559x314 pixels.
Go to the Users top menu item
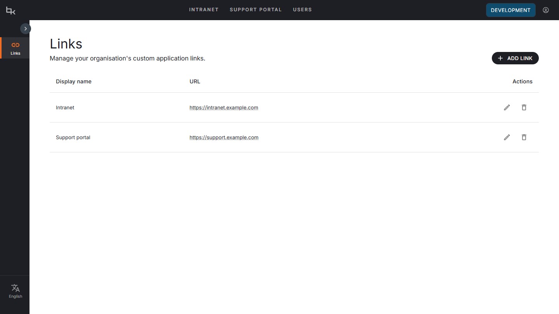pos(302,10)
